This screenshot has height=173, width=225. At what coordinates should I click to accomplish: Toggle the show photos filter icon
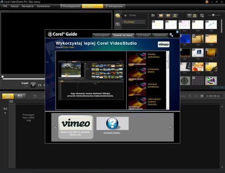click(x=168, y=16)
